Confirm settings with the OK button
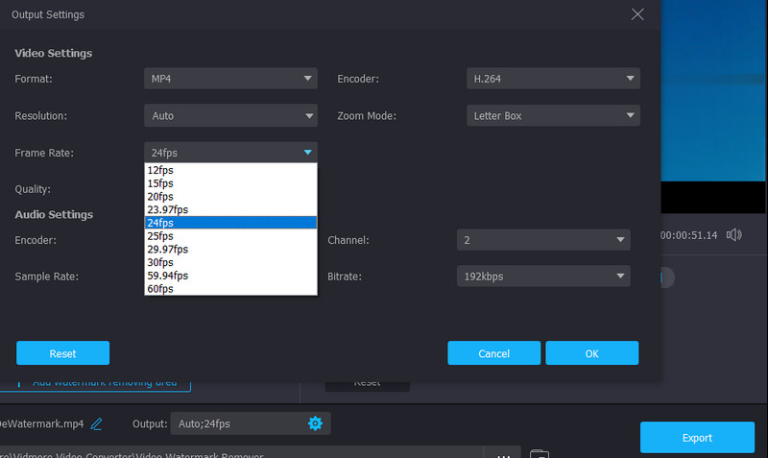768x458 pixels. coord(591,353)
